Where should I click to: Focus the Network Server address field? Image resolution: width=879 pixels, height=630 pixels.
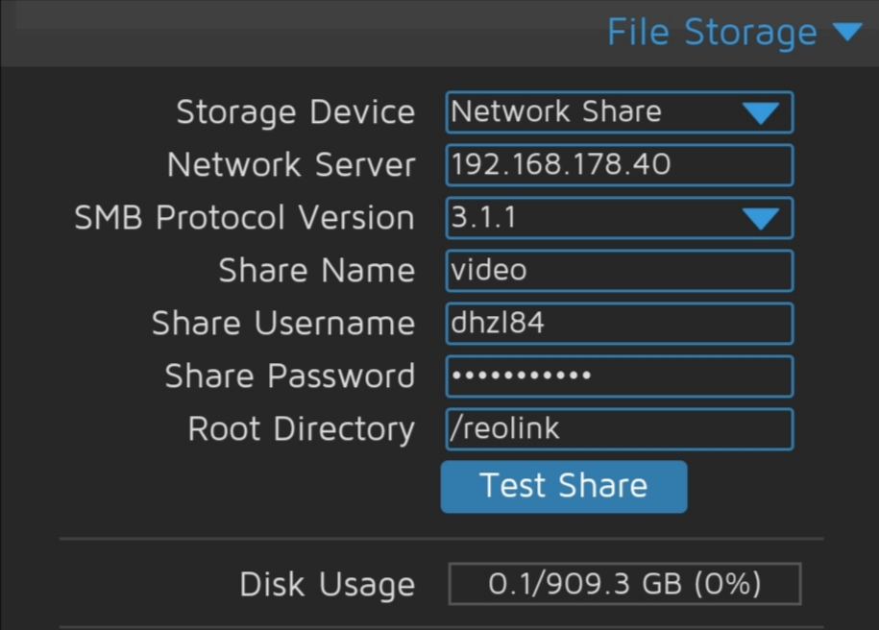[620, 165]
